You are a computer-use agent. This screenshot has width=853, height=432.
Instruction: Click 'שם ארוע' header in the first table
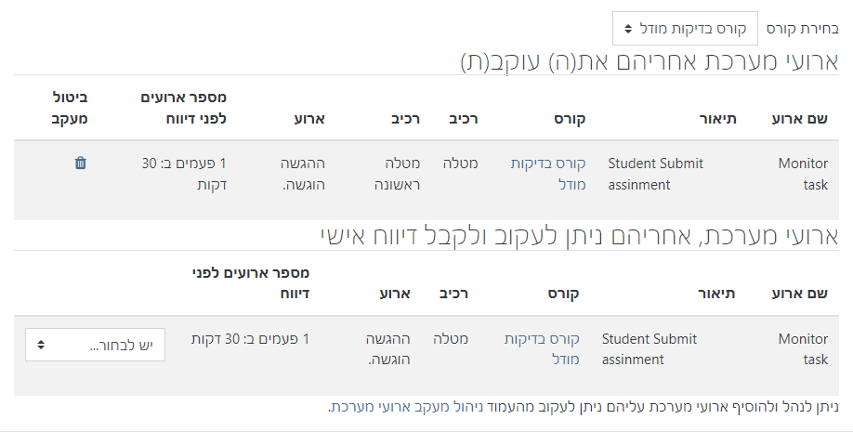coord(799,119)
